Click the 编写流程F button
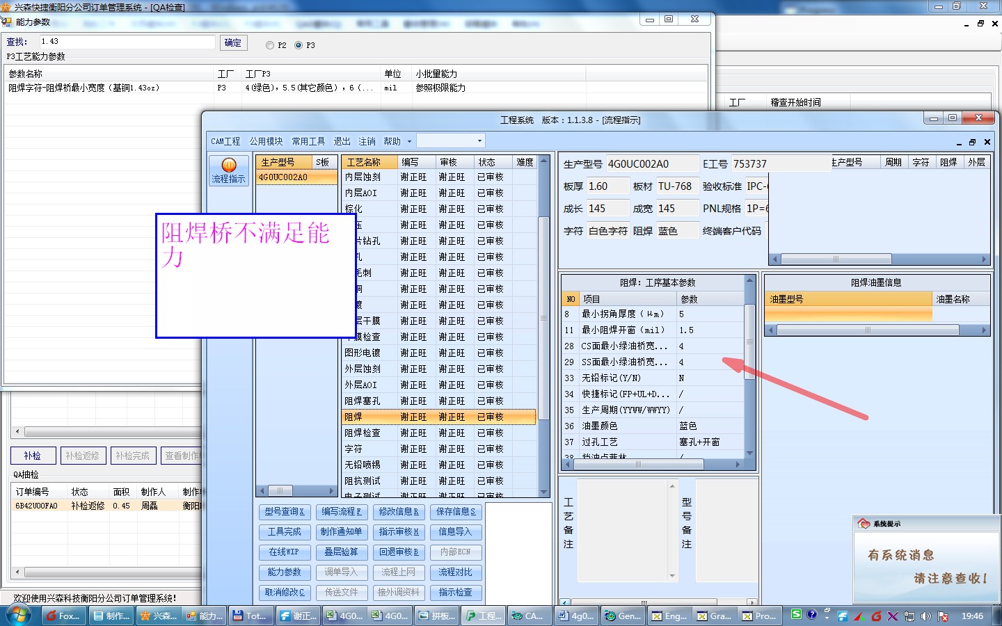Image resolution: width=1002 pixels, height=626 pixels. (x=341, y=511)
